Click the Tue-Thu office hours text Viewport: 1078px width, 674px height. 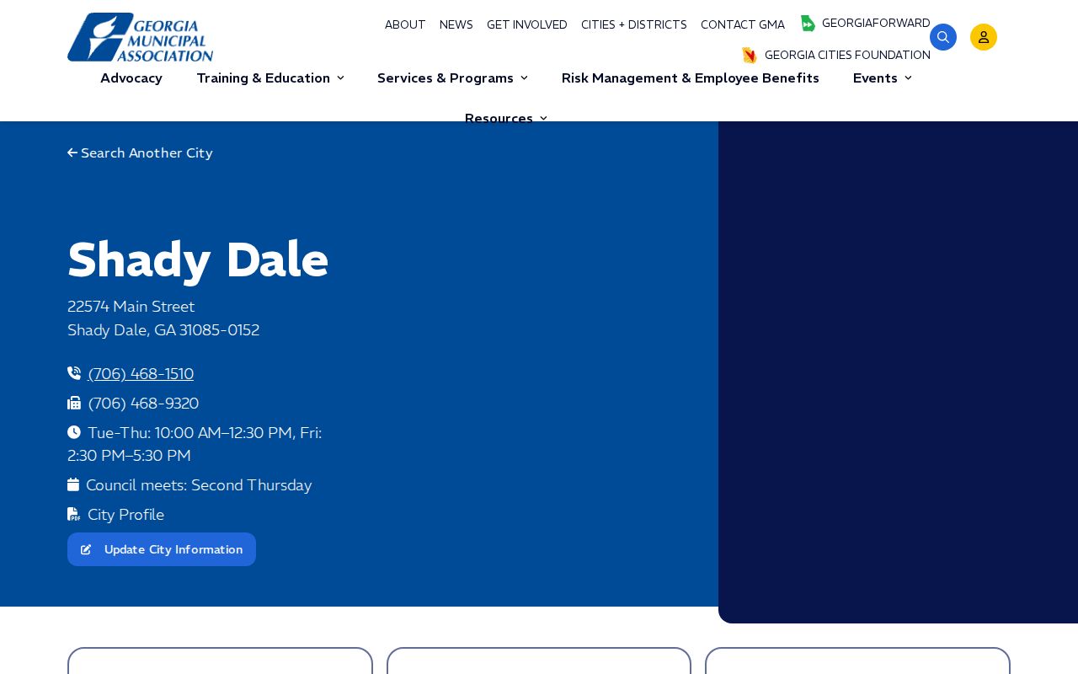[195, 444]
